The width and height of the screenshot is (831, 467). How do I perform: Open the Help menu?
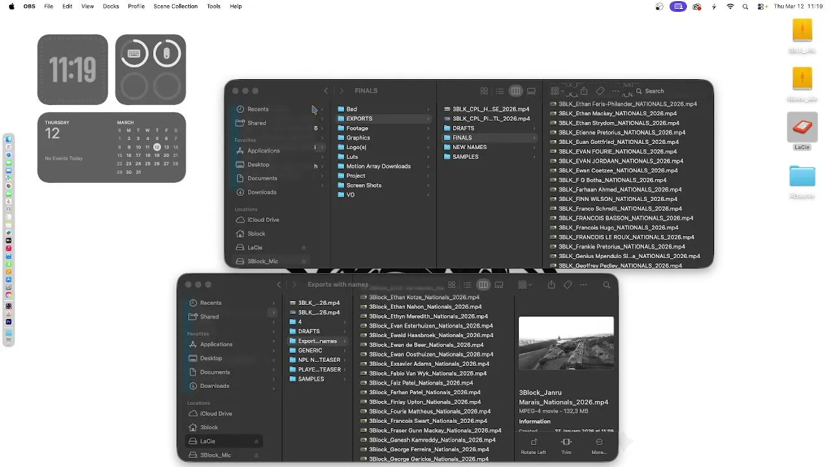[x=236, y=6]
